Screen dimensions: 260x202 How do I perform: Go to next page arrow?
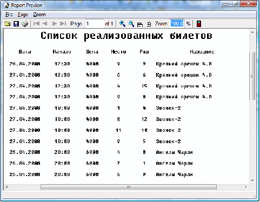54,24
